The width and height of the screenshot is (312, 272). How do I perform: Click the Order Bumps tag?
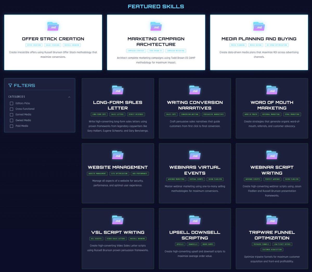point(208,244)
